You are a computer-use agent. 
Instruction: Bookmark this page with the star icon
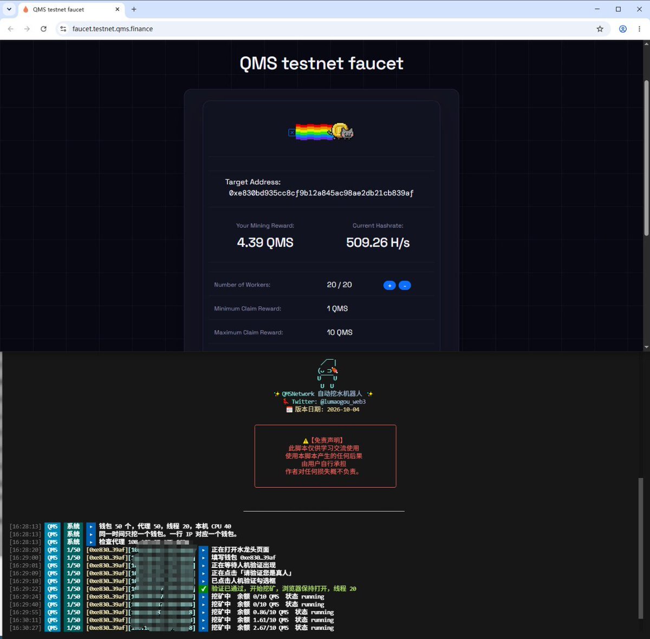[x=600, y=29]
